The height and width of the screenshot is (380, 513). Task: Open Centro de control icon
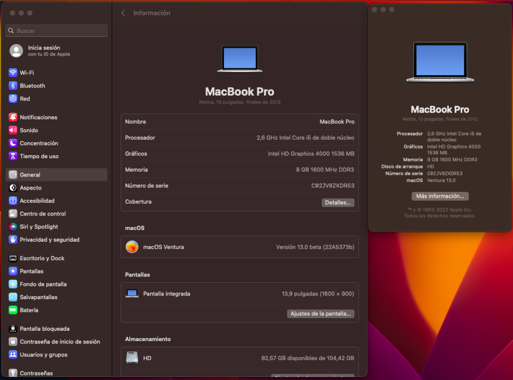(13, 214)
